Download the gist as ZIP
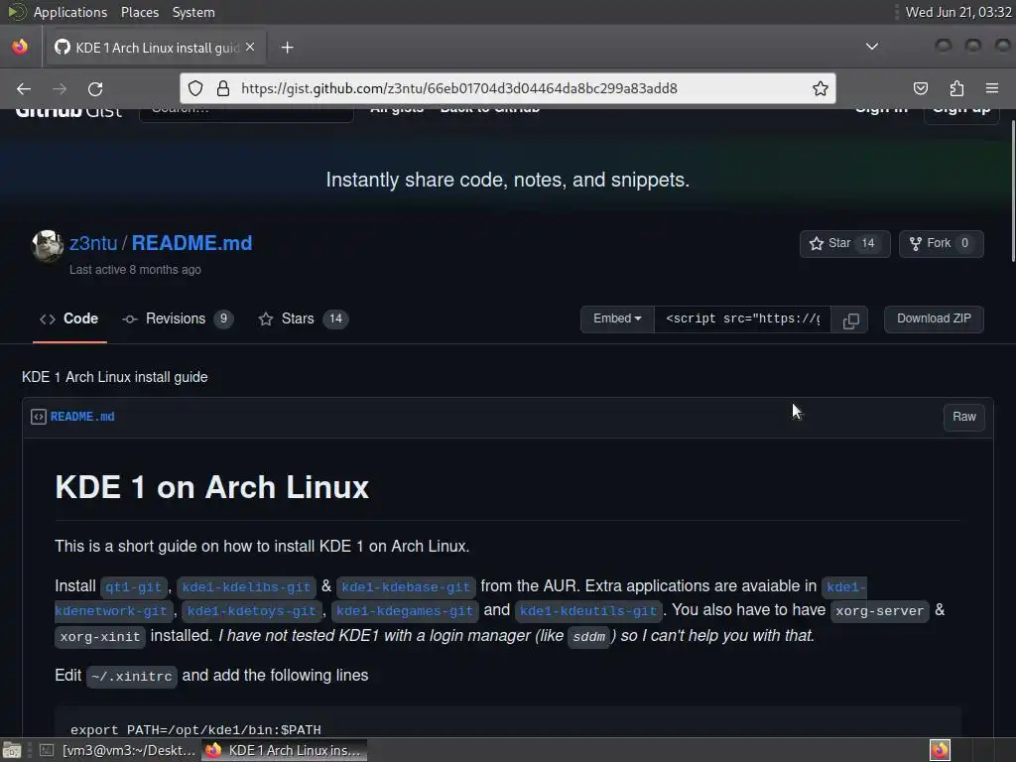 tap(934, 318)
